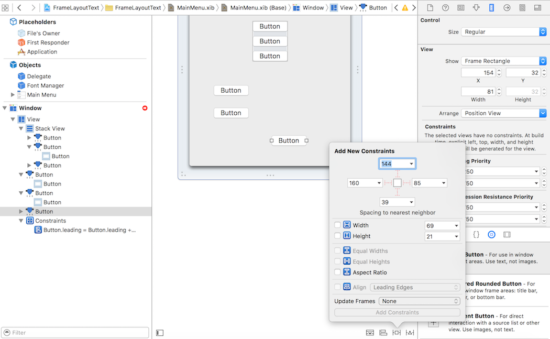Check the Aspect Ratio option

click(x=337, y=272)
